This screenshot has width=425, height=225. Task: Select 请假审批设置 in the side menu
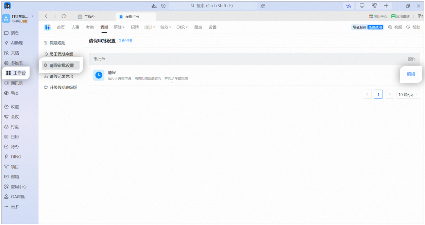[61, 65]
